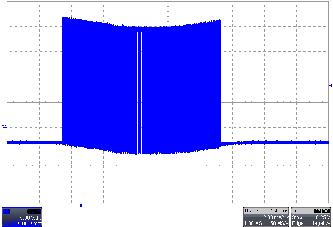Click the C3 trigger source badge

coord(318,211)
